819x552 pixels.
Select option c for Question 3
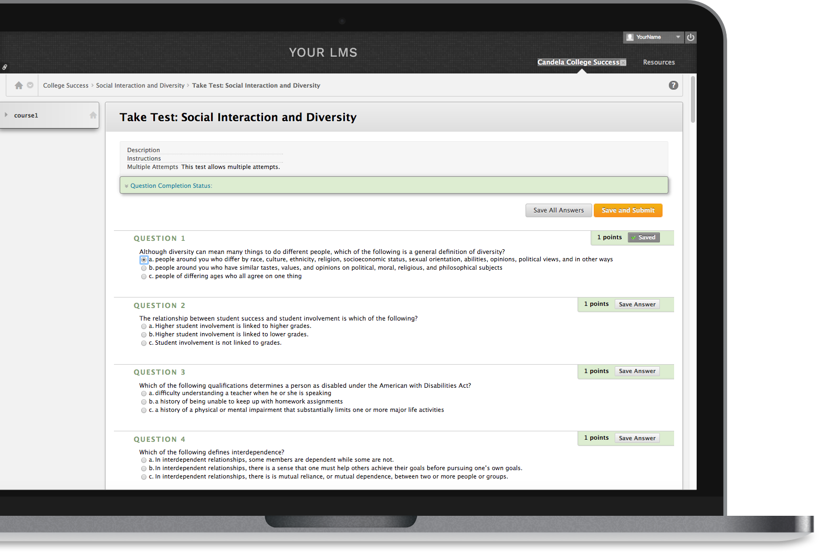click(144, 410)
